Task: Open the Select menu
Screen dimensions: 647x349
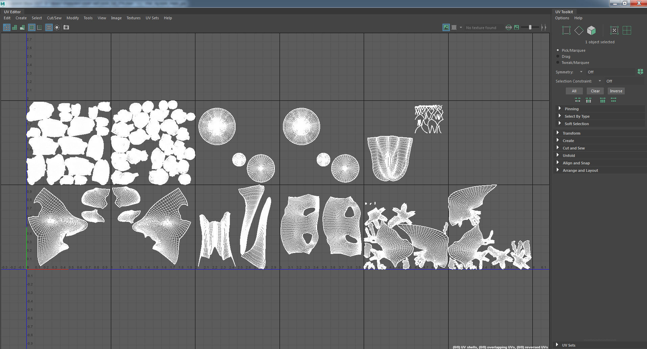Action: point(37,18)
